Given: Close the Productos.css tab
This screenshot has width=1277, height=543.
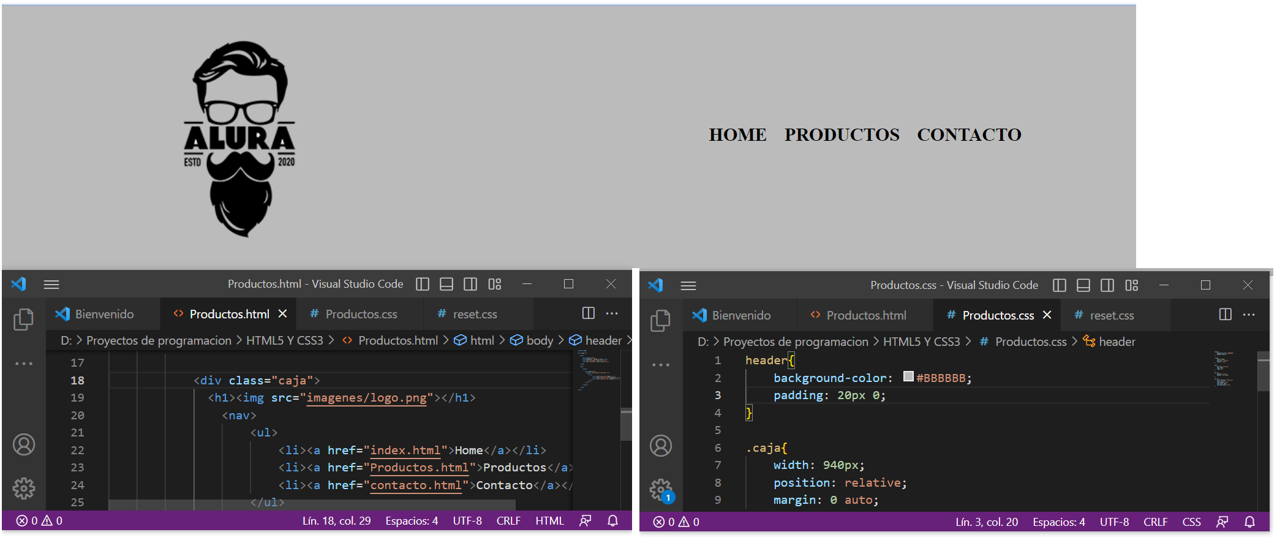Looking at the screenshot, I should (1047, 315).
